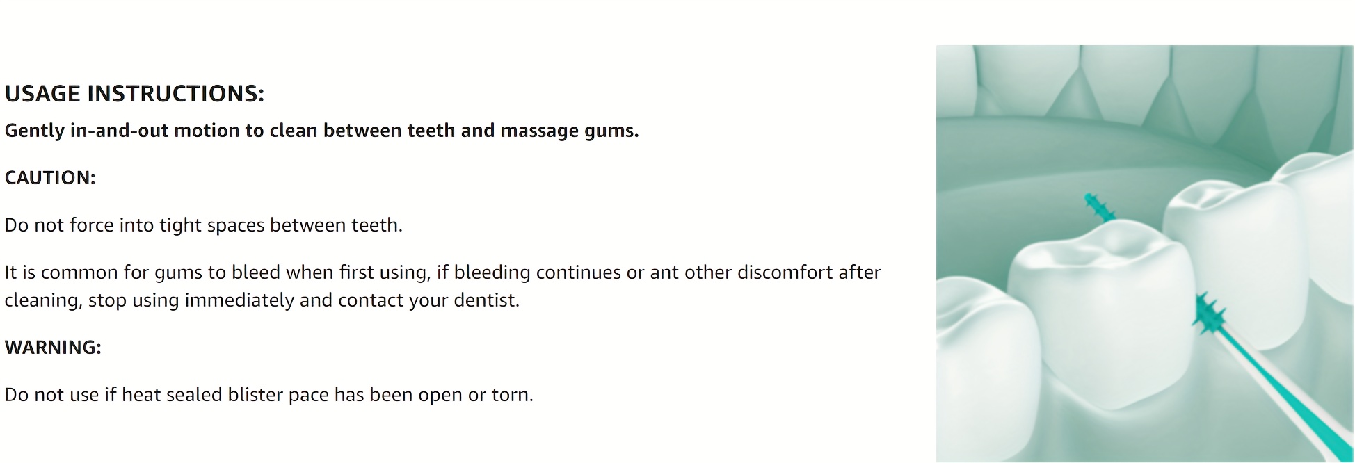
Task: Click the USAGE INSTRUCTIONS heading
Action: click(x=134, y=94)
